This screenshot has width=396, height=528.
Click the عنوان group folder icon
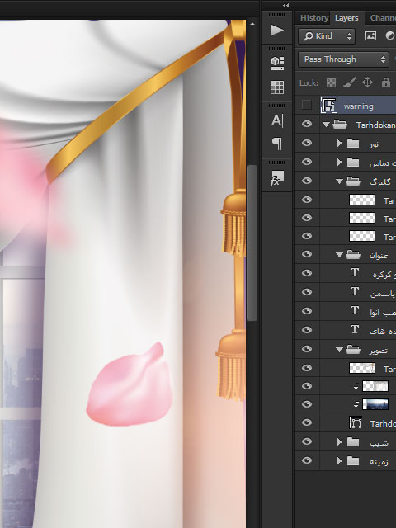point(353,255)
